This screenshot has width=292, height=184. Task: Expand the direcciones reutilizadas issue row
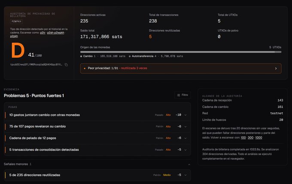tap(186, 175)
